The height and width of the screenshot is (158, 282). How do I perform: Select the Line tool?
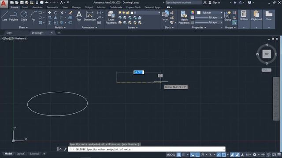click(x=5, y=16)
